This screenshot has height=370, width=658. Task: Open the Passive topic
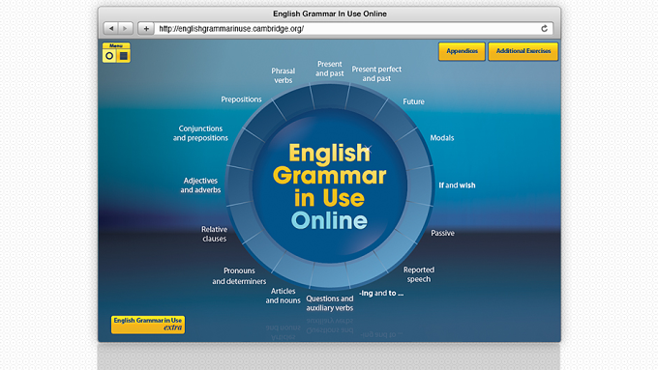click(442, 233)
